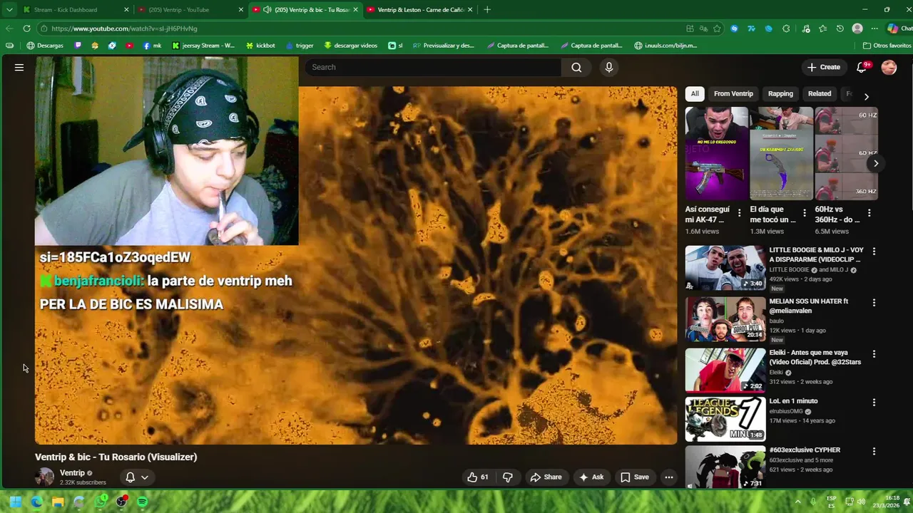Click the YouTube search magnifier button
The image size is (913, 513).
click(576, 67)
